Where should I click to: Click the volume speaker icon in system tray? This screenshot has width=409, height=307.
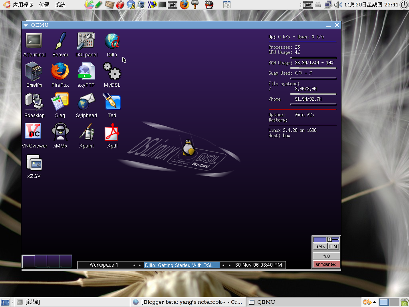click(x=338, y=4)
